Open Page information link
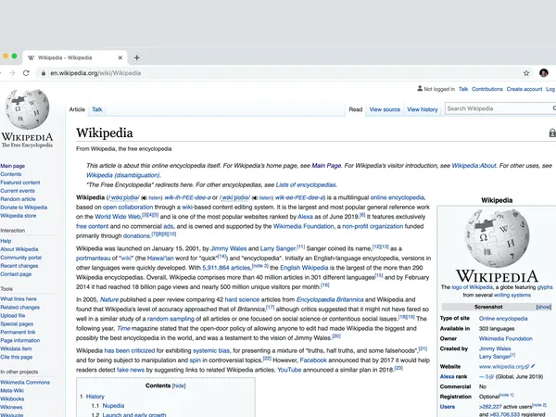Screen dimensions: 556x417 coord(19,340)
